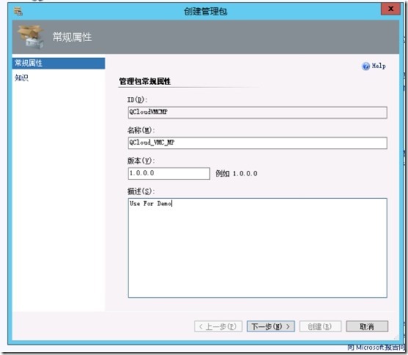
Task: Click the 例如 1.0.0.0 example text
Action: [x=236, y=174]
